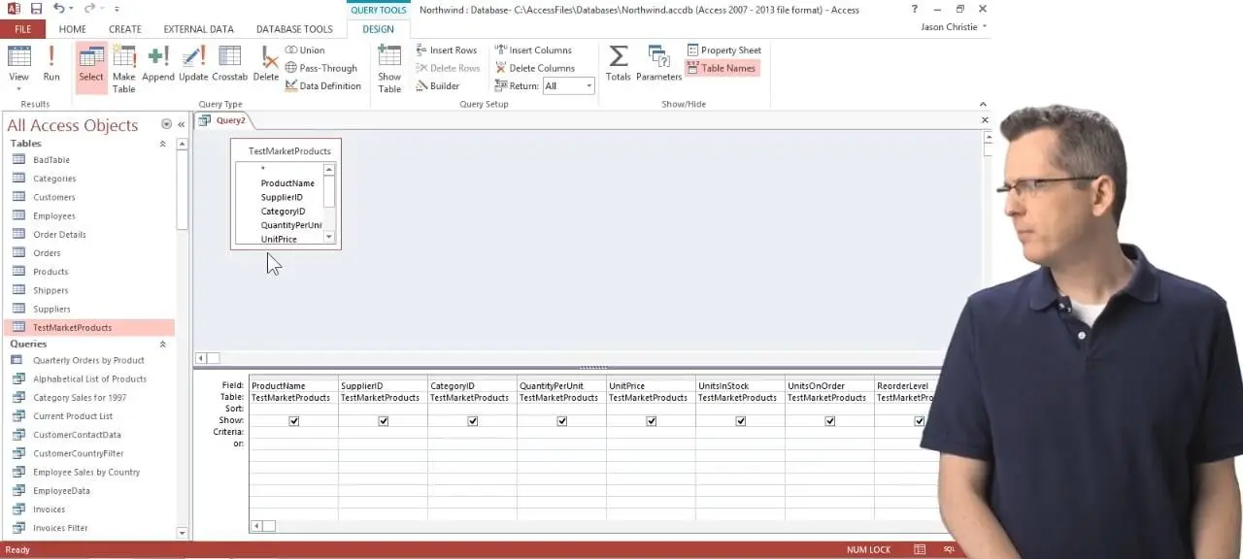This screenshot has height=559, width=1243.
Task: Collapse the navigation pane with shutter arrows
Action: [x=181, y=124]
